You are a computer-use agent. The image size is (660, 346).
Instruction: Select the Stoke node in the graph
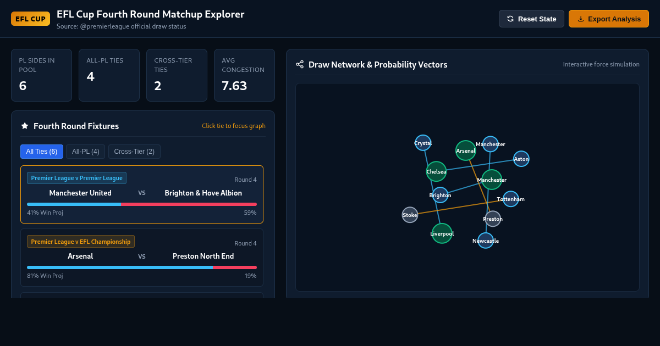click(x=410, y=215)
